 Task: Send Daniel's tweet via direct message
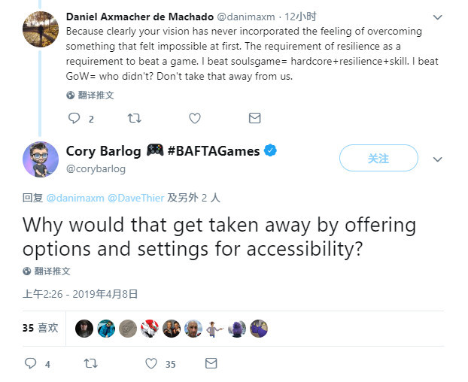(x=254, y=119)
